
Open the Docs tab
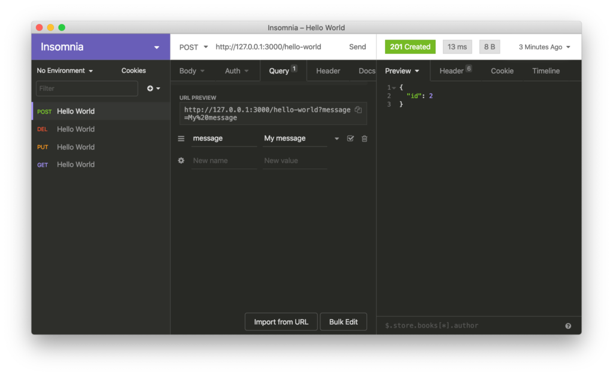tap(367, 71)
